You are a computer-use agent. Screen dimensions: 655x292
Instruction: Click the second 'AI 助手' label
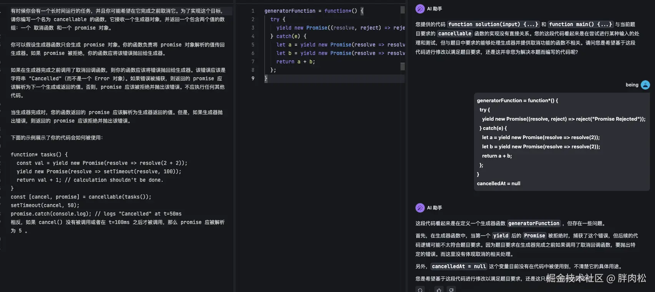pyautogui.click(x=435, y=208)
